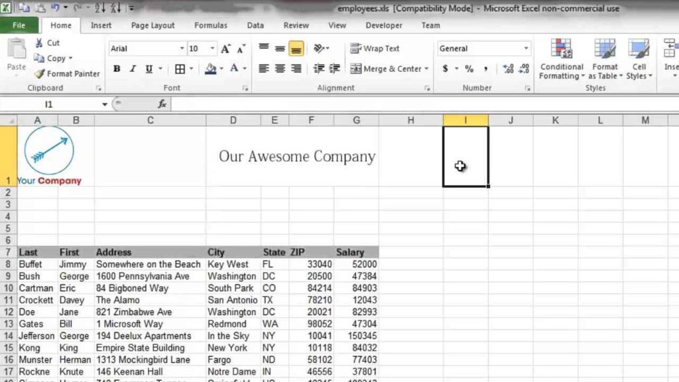Viewport: 679px width, 382px height.
Task: Click the Increase Decimal icon
Action: click(x=508, y=69)
